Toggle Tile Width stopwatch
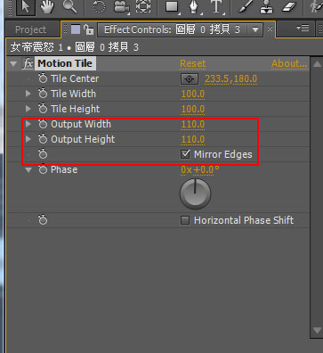The width and height of the screenshot is (323, 353). [43, 94]
